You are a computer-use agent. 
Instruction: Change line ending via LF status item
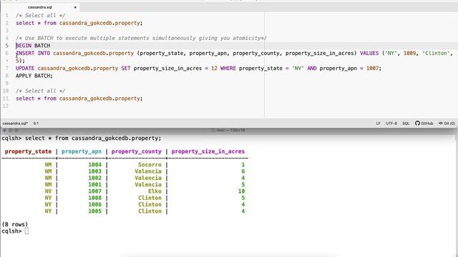[x=378, y=124]
